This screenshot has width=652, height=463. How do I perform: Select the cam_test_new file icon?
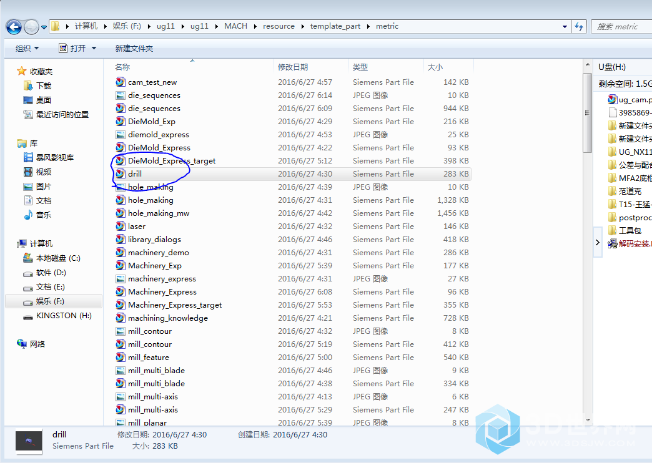(x=120, y=82)
